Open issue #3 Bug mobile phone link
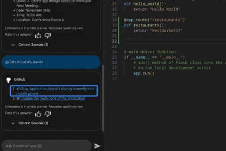The height and width of the screenshot is (151, 226). (55, 91)
